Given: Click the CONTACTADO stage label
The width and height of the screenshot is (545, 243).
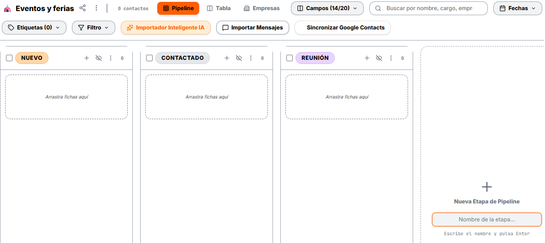Looking at the screenshot, I should pos(183,58).
